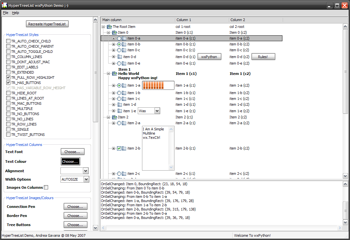The height and width of the screenshot is (240, 350).
Task: Click the orange progress gauge on item 1-a
Action: tap(153, 85)
